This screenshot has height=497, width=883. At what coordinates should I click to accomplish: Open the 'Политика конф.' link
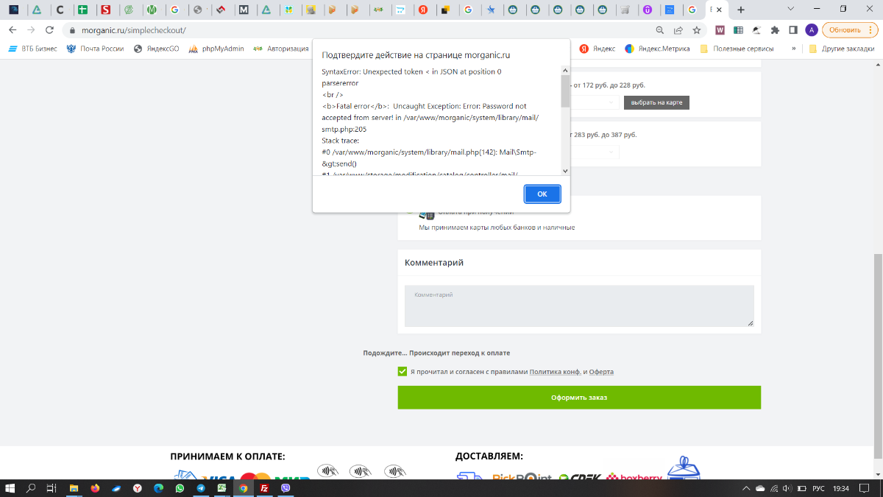tap(555, 372)
